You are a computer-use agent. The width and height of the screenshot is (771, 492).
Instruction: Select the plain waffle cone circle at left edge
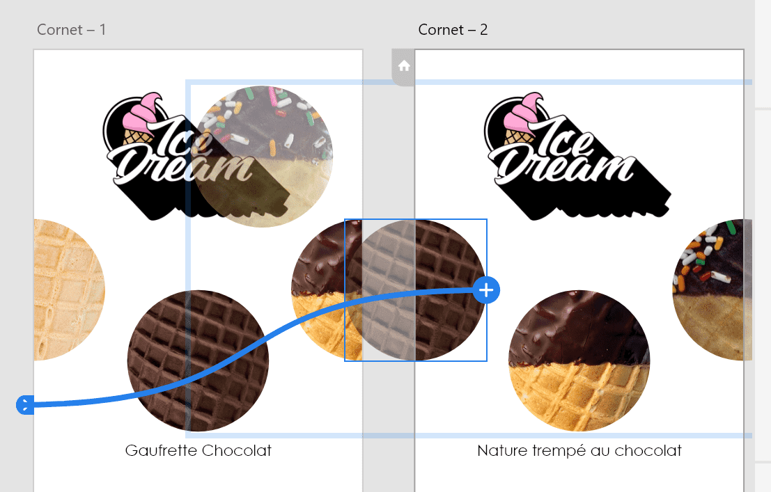pos(69,290)
